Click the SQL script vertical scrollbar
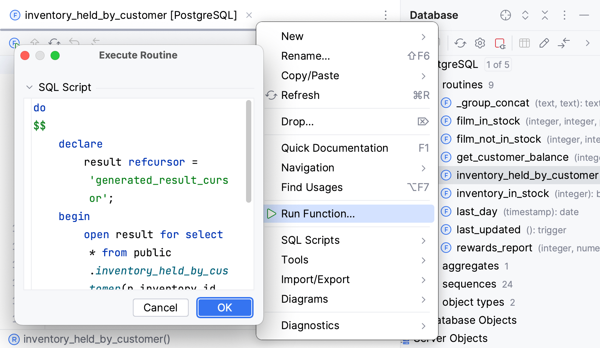 (x=248, y=151)
